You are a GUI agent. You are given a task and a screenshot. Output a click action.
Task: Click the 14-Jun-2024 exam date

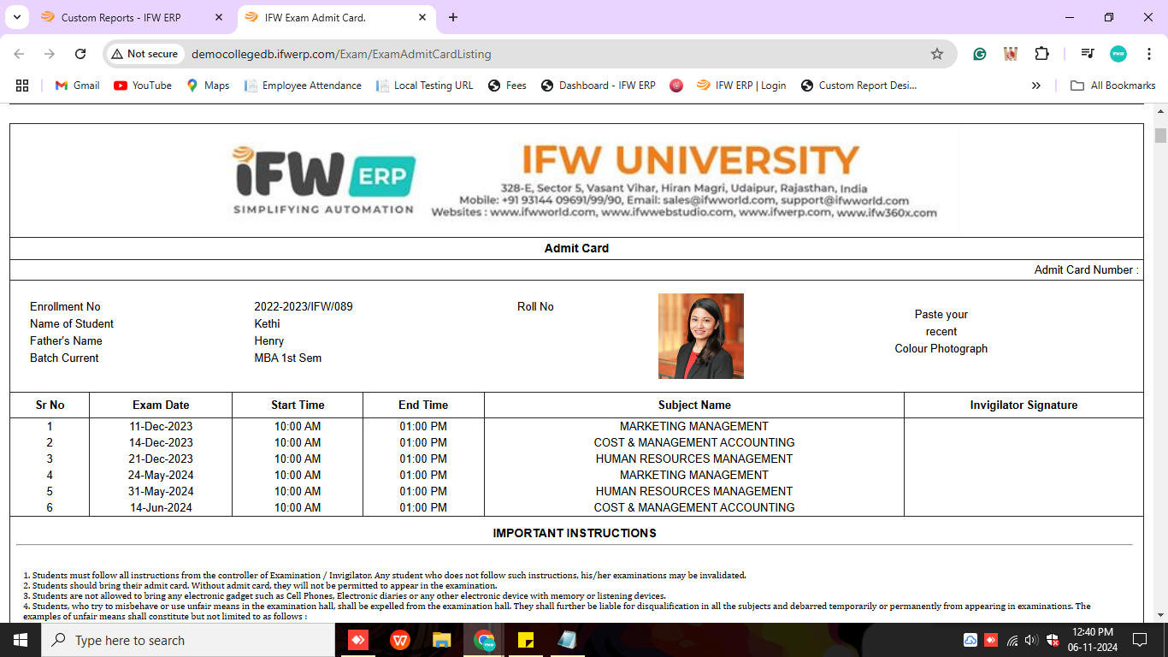[161, 507]
